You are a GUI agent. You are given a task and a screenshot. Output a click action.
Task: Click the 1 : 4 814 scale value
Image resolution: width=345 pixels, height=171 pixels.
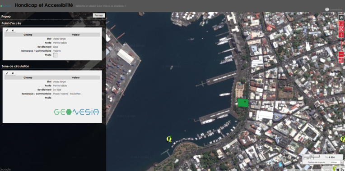point(330,157)
